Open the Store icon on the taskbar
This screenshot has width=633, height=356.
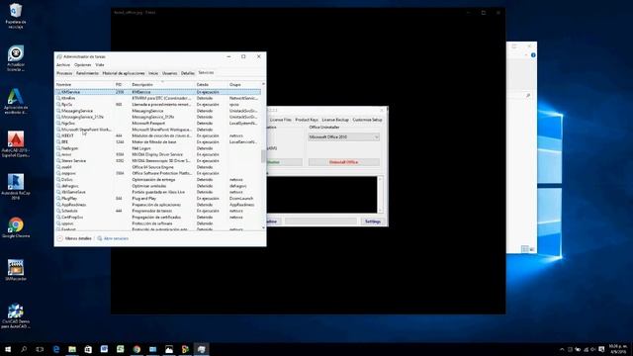pos(88,349)
